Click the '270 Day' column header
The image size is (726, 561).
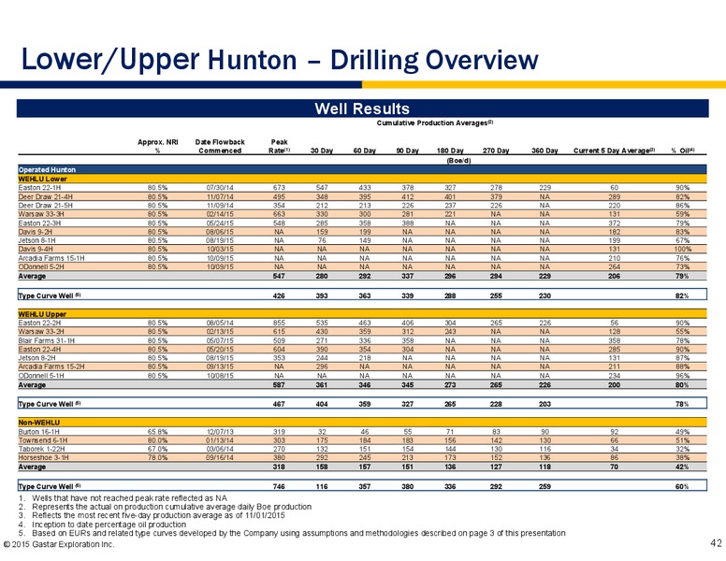496,151
